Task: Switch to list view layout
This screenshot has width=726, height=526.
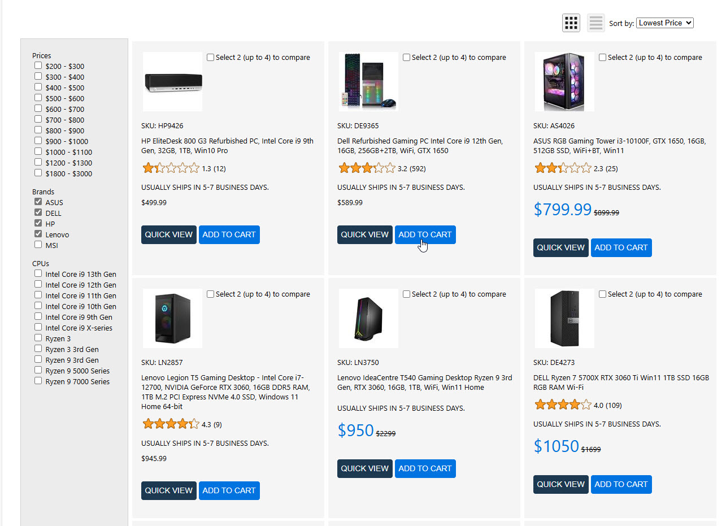Action: pyautogui.click(x=596, y=23)
